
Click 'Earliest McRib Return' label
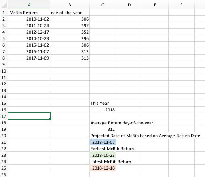112,149
